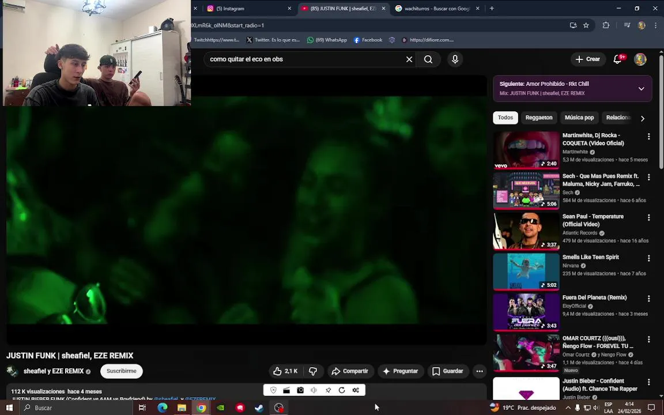Click the Suscribirme button

(122, 371)
